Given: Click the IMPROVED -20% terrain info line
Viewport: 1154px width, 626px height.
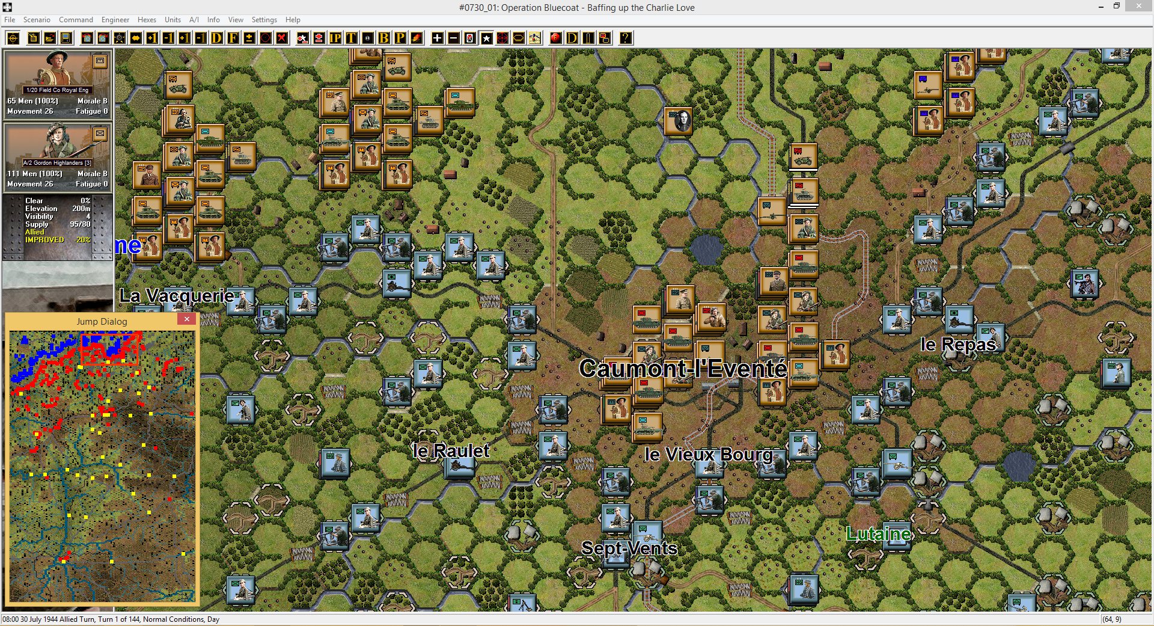Looking at the screenshot, I should pyautogui.click(x=58, y=240).
